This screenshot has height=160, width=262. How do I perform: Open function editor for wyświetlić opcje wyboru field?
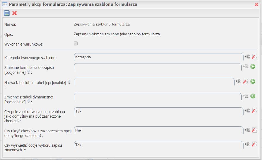pos(254,144)
